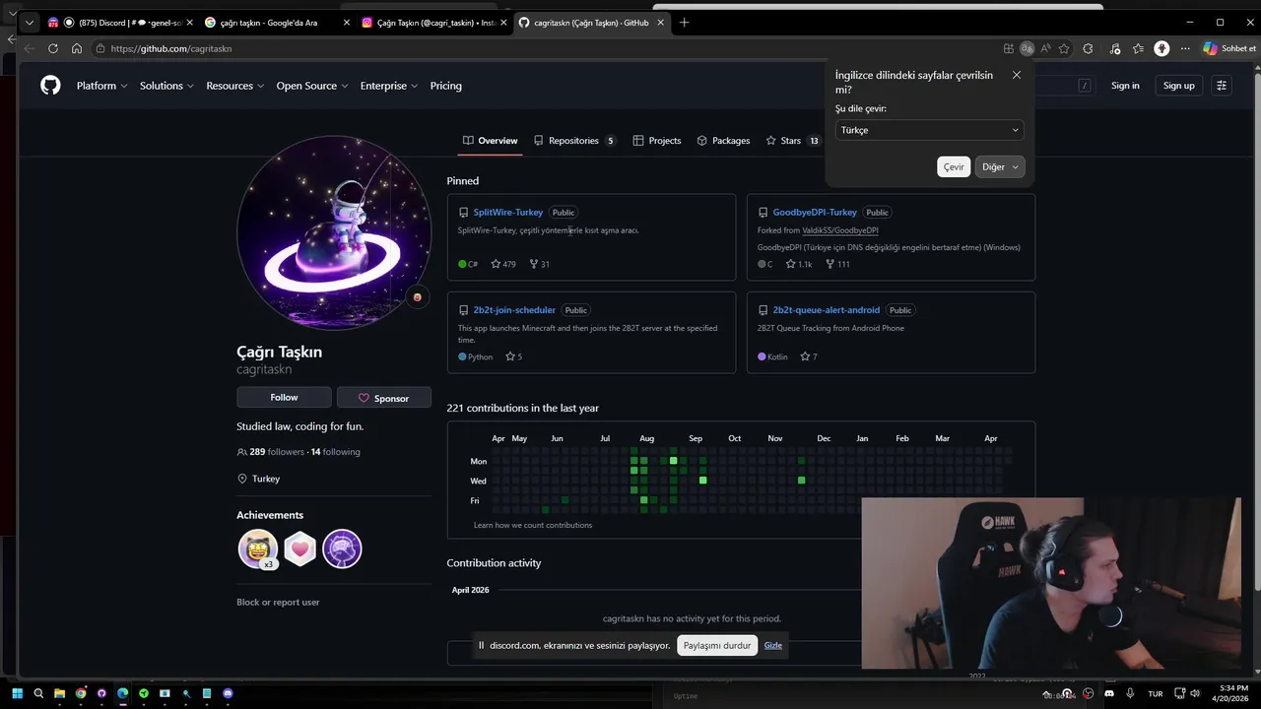The width and height of the screenshot is (1261, 709).
Task: Open a new browser tab
Action: (x=685, y=23)
